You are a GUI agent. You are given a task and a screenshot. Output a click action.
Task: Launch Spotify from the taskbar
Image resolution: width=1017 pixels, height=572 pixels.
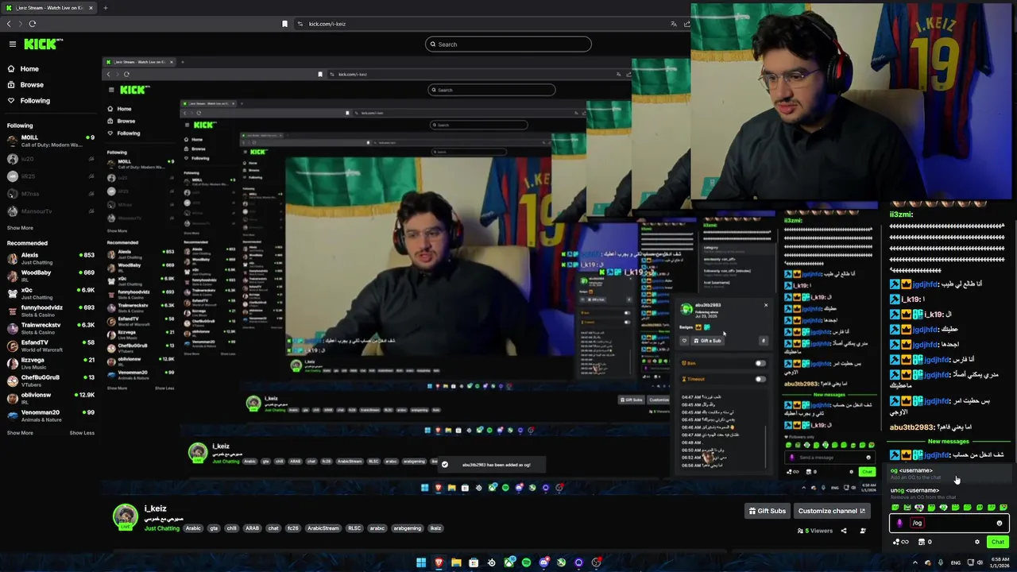[x=526, y=562]
